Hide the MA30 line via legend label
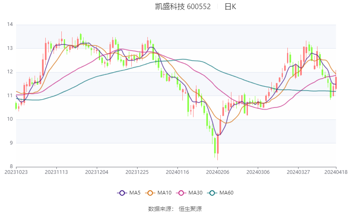 (x=196, y=193)
